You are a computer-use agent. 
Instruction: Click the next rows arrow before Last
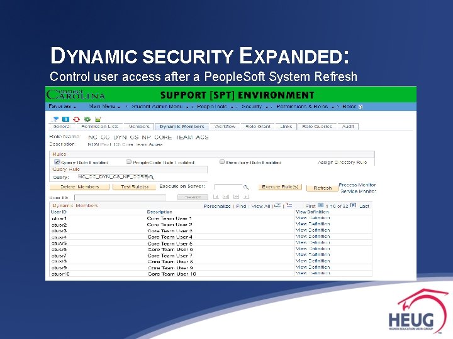(353, 205)
